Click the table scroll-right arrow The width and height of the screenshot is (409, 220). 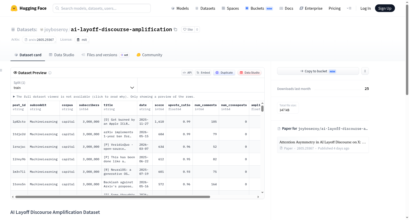[258, 197]
